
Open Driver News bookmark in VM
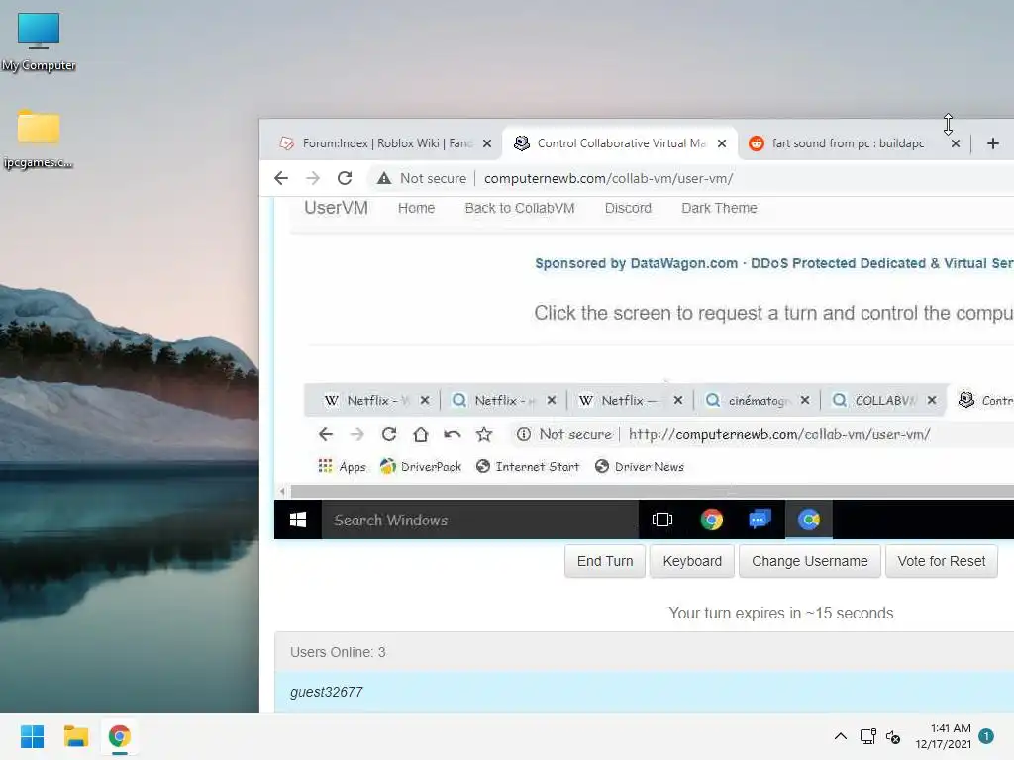640,467
